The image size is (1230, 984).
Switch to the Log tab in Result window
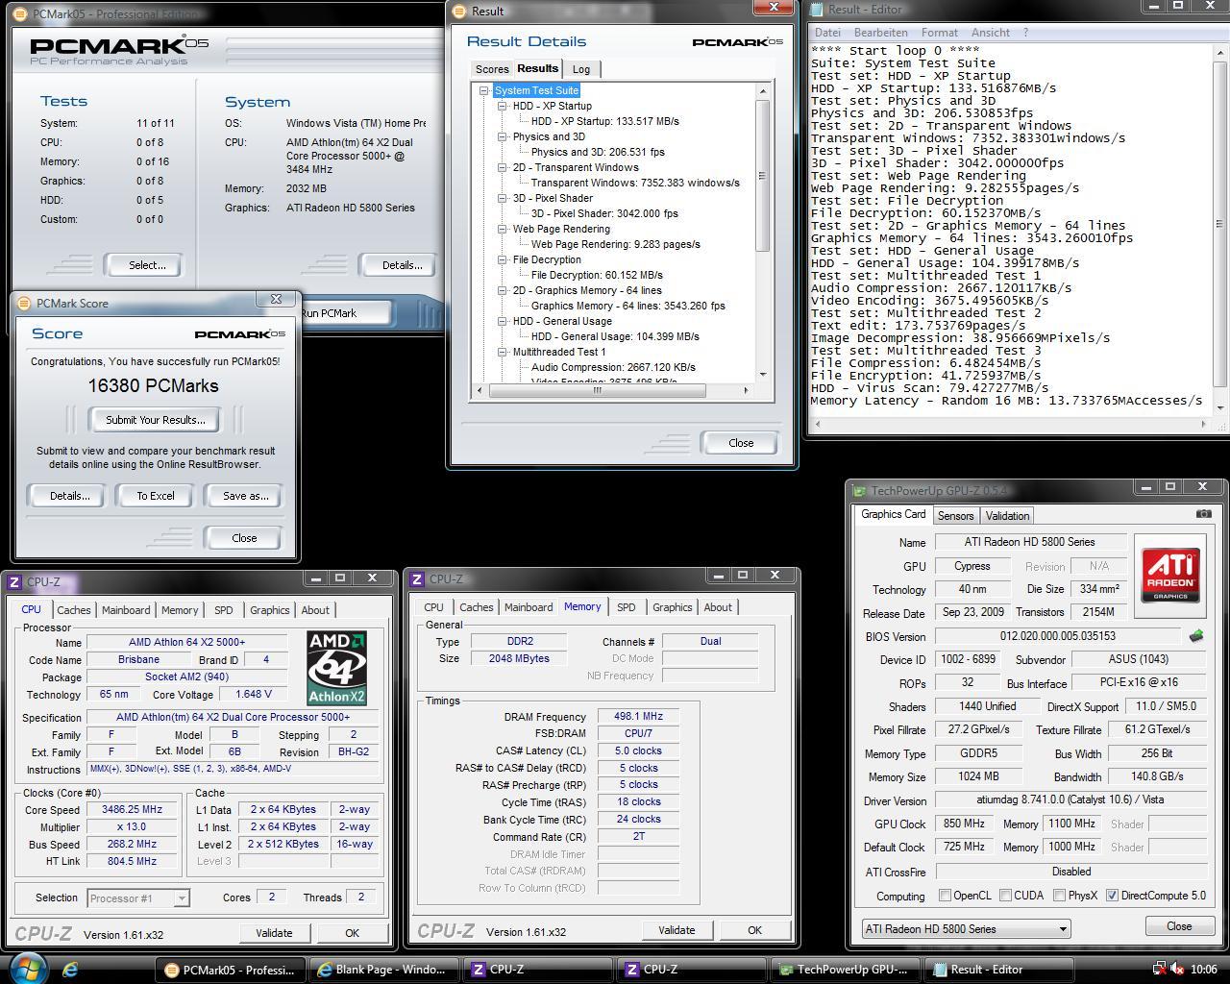(x=581, y=69)
